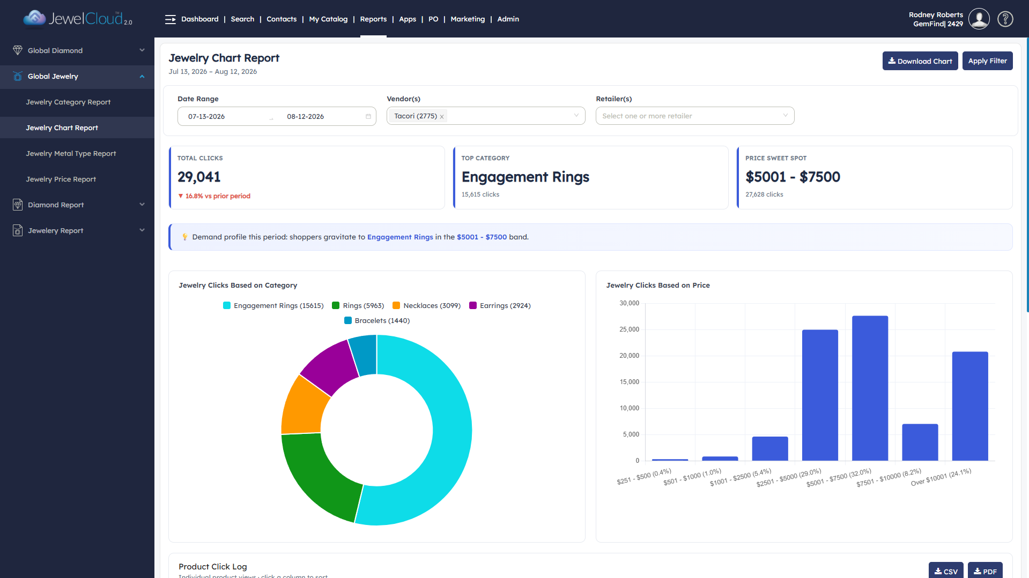
Task: Click the calendar icon in Date Range
Action: click(x=368, y=116)
